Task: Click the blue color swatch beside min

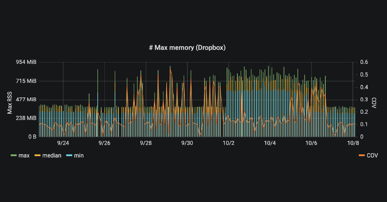Action: (x=69, y=156)
